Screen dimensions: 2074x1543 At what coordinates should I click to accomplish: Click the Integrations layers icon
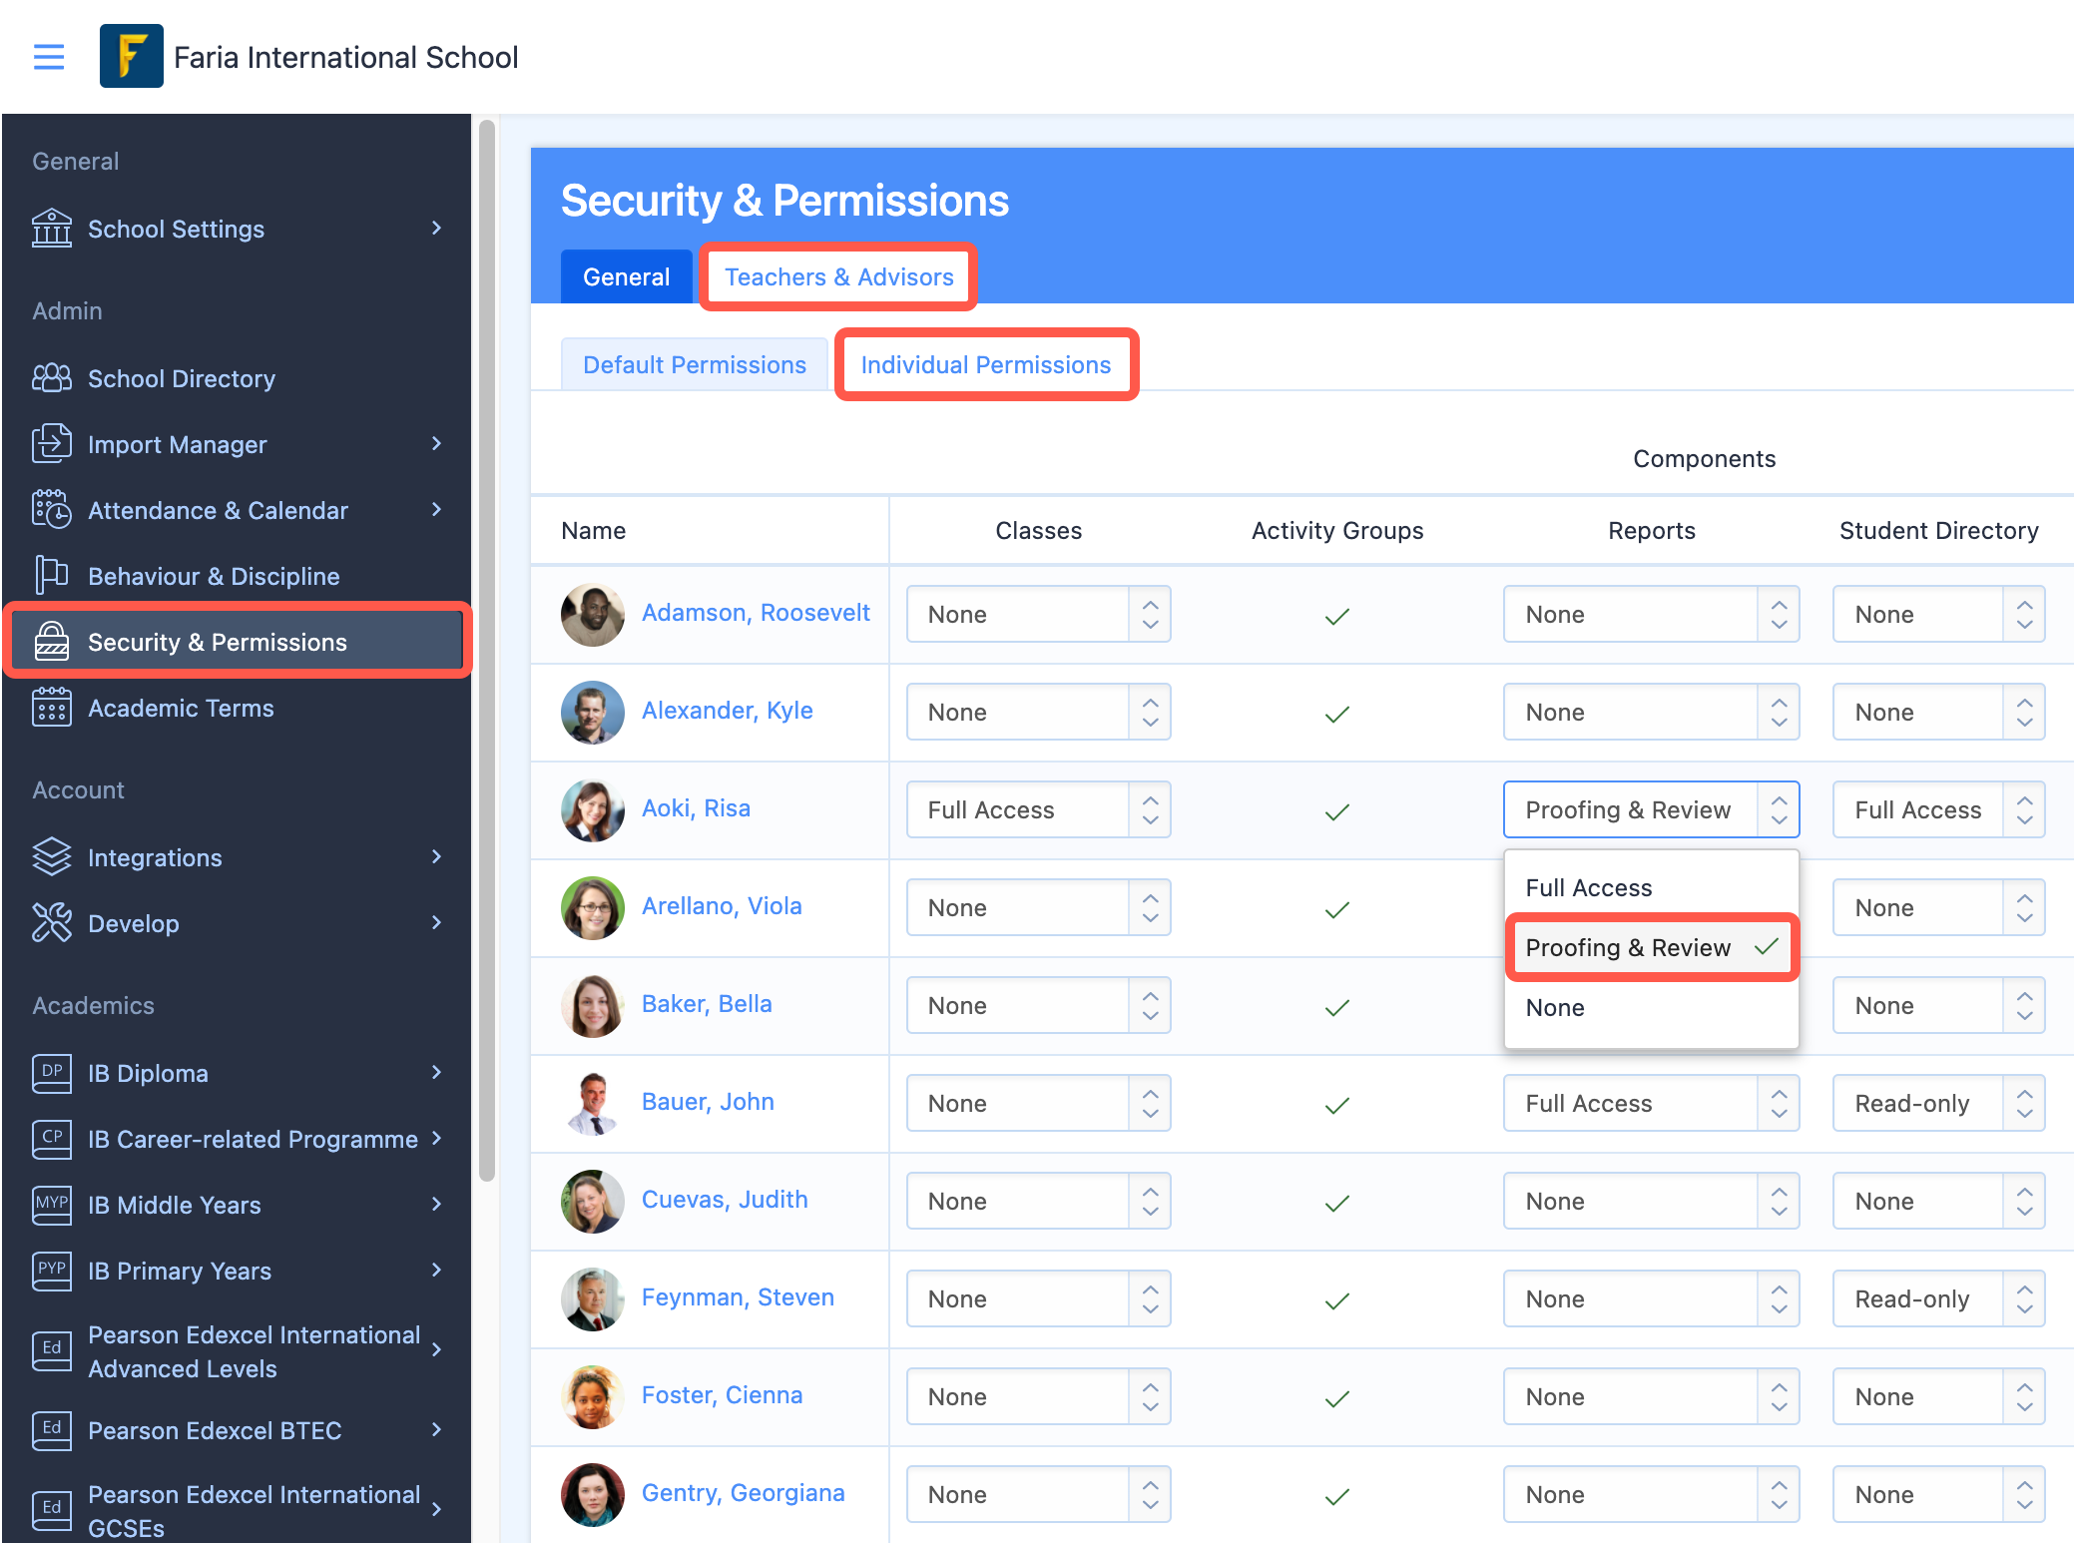point(52,857)
